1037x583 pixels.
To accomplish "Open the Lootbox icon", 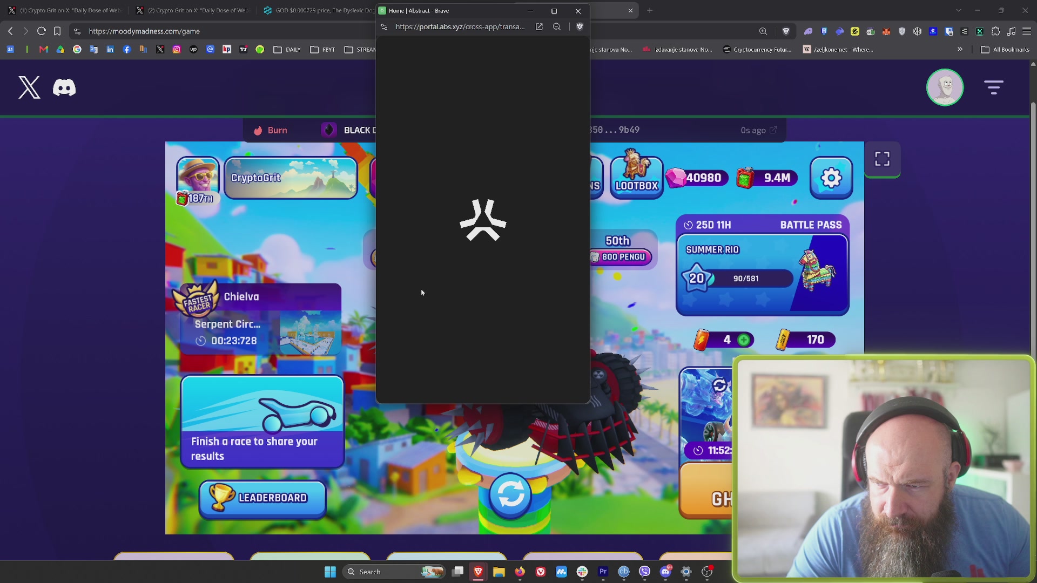I will pyautogui.click(x=637, y=174).
